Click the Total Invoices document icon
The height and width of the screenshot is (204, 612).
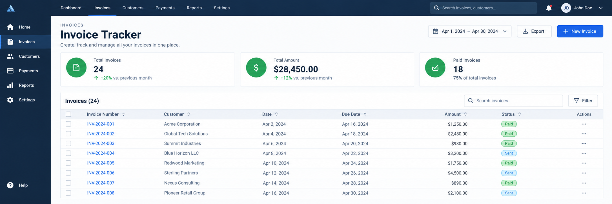click(76, 68)
